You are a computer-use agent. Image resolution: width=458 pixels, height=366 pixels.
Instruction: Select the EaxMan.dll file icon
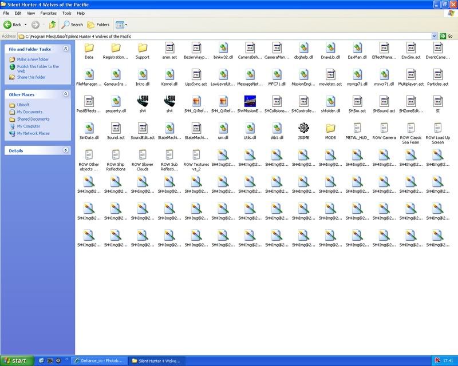[357, 48]
